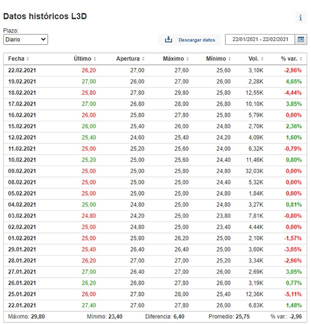Click the Fecha column header
311x324 pixels.
click(16, 59)
